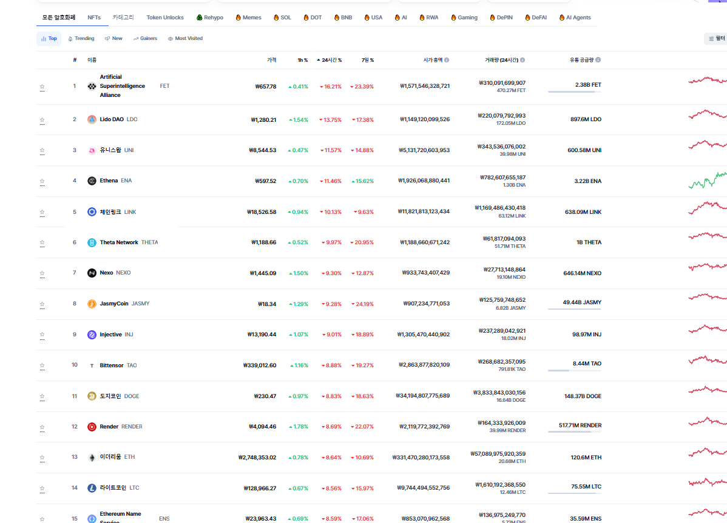Screen dimensions: 727x523
Task: Click the circulating supply info icon
Action: (598, 60)
